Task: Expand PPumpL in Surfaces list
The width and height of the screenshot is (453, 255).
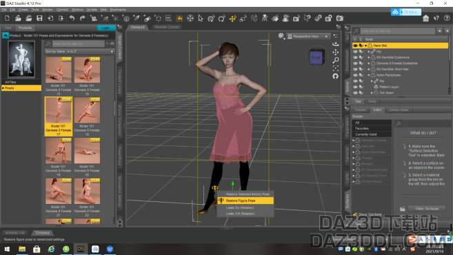Action: point(353,158)
